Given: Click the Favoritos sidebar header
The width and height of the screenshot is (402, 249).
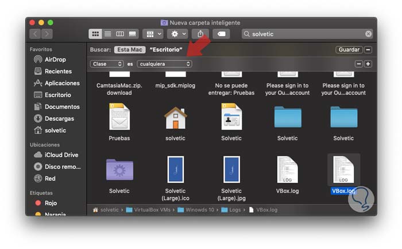Looking at the screenshot, I should click(41, 49).
